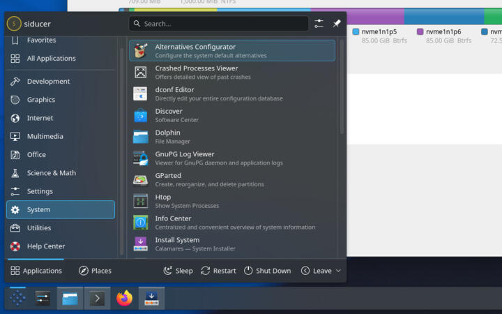Screen dimensions: 502x314
Task: Click the siducer user avatar
Action: [14, 24]
